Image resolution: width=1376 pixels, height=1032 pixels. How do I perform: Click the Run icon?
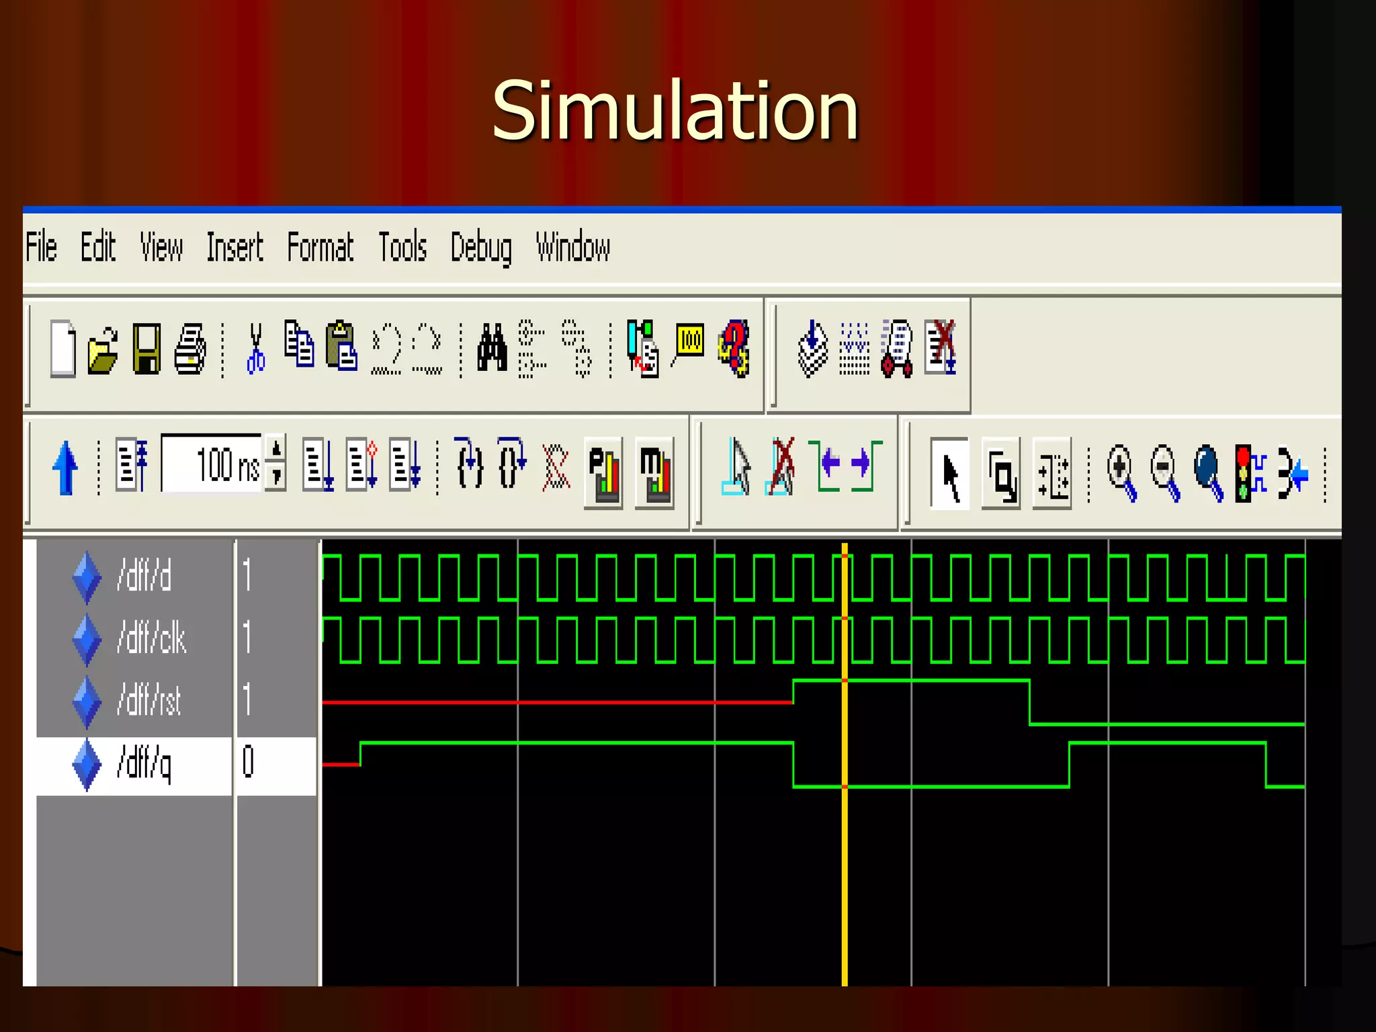[318, 464]
